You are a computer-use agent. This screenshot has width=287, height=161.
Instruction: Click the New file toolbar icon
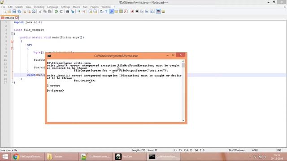(x=5, y=12)
